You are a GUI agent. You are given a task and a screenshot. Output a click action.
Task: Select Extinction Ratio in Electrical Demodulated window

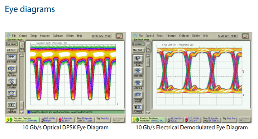[x=138, y=59]
